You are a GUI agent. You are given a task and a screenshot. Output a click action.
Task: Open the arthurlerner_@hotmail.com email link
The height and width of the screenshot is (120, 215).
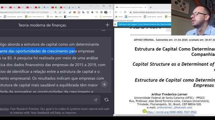(174, 107)
